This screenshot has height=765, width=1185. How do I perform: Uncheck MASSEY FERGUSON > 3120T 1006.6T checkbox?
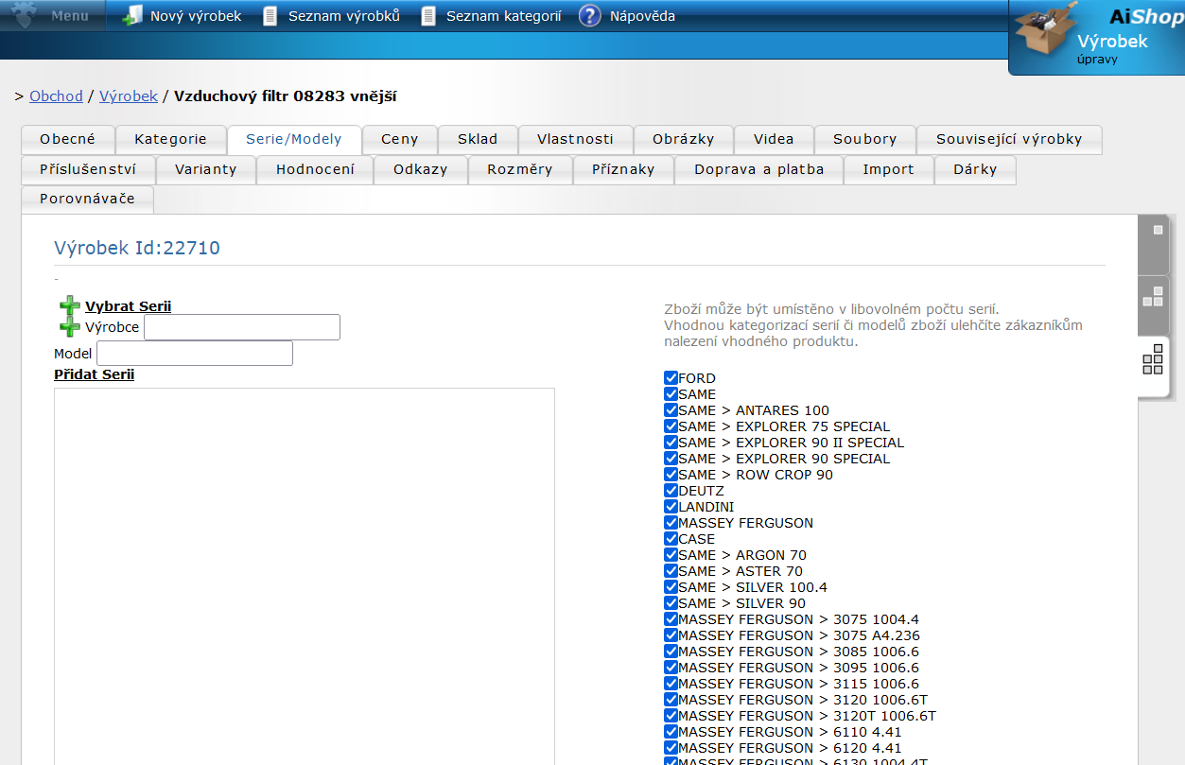(x=671, y=716)
